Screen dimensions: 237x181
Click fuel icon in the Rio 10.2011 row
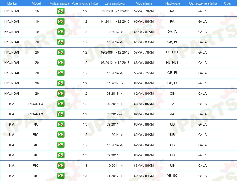pos(61,166)
